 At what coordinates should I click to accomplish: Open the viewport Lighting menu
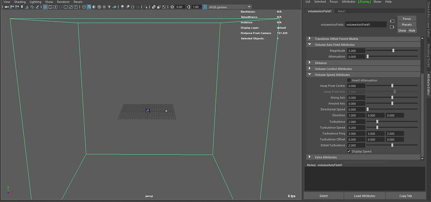point(35,2)
